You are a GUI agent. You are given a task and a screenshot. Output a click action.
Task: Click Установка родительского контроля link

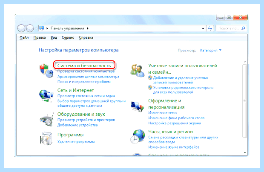(x=183, y=90)
